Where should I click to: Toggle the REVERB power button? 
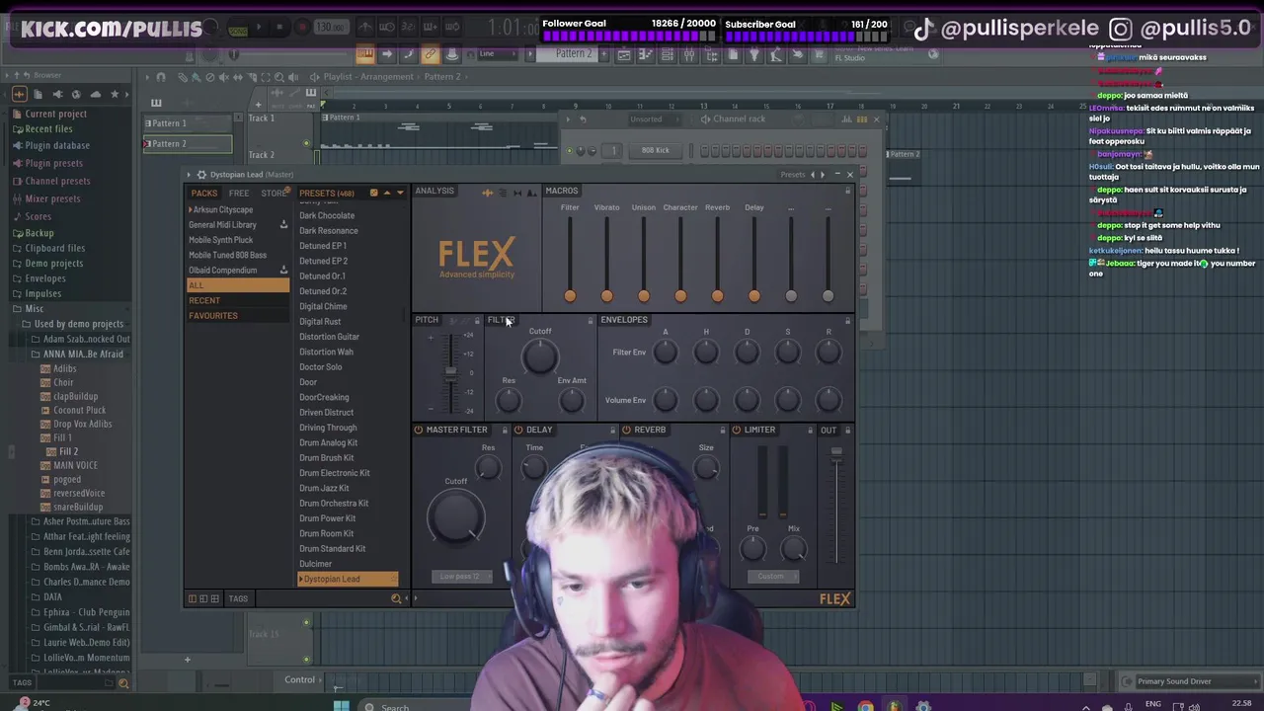[626, 431]
